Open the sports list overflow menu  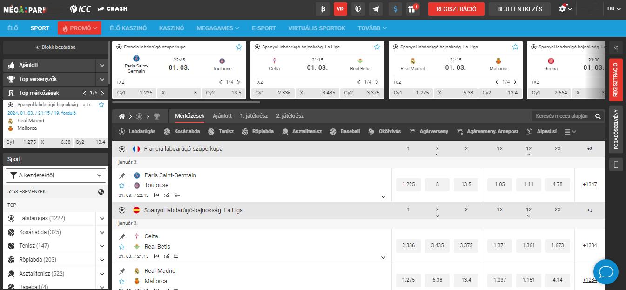click(570, 132)
